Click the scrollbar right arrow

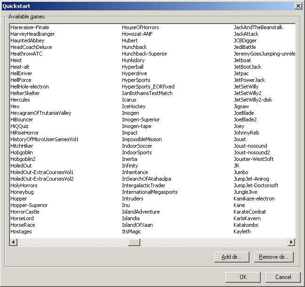coord(291,242)
